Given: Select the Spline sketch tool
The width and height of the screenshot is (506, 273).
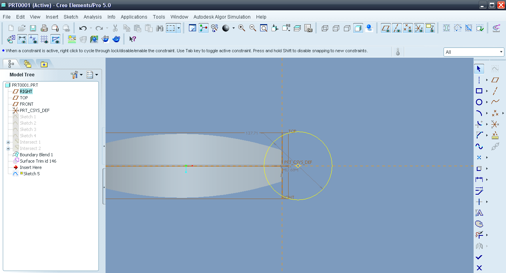Looking at the screenshot, I should click(x=479, y=146).
